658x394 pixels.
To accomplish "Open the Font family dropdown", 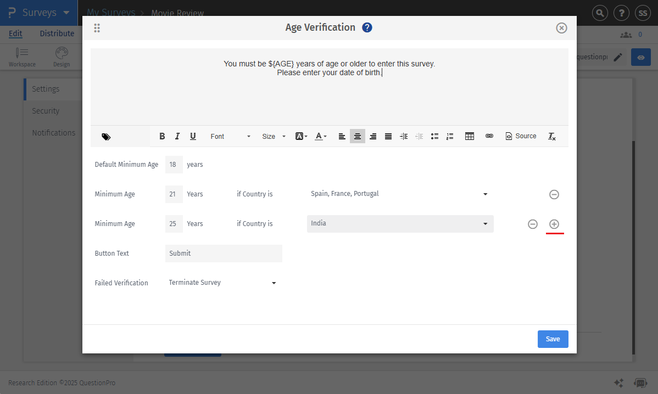I will (x=229, y=136).
